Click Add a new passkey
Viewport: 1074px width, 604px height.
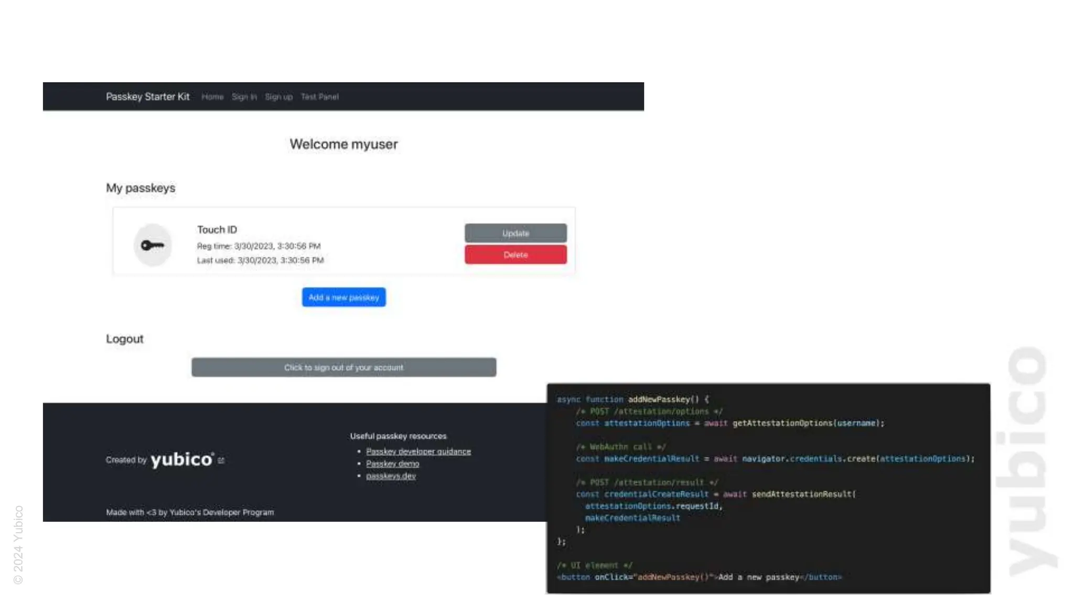coord(343,297)
